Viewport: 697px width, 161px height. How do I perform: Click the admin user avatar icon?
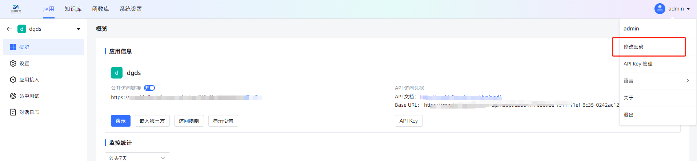pyautogui.click(x=660, y=9)
